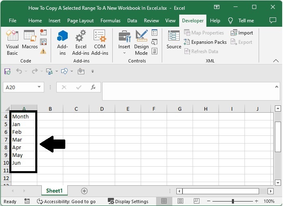Click the AutoSave/Save icon in quick access
283x206 pixels.
pos(7,71)
